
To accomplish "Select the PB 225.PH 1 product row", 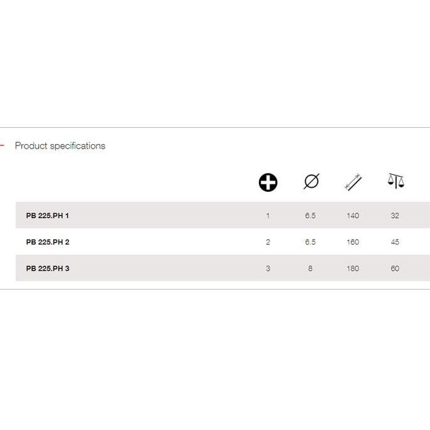I will [48, 216].
